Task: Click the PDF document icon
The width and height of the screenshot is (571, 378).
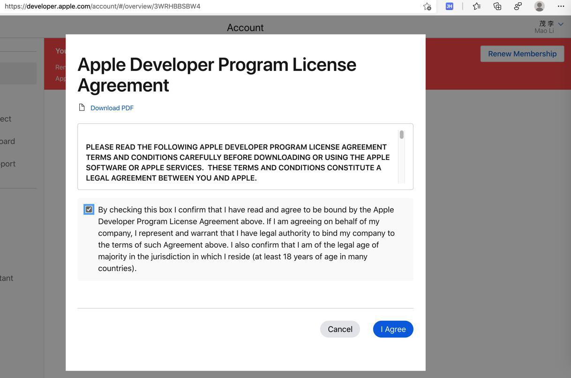Action: [82, 107]
